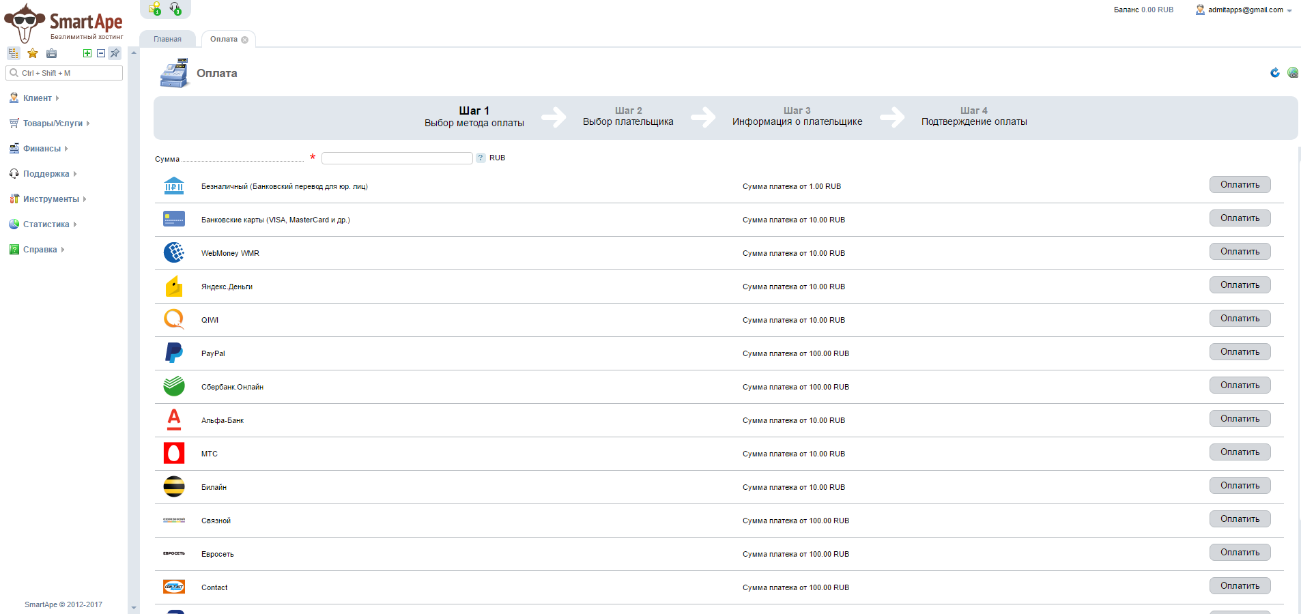Viewport: 1301px width, 614px height.
Task: Click the briefcase icon in sidebar toolbar
Action: click(51, 53)
